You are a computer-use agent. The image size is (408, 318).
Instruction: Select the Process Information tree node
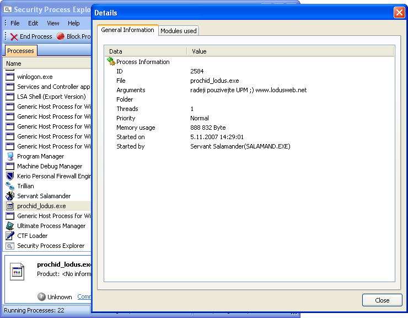[x=143, y=62]
